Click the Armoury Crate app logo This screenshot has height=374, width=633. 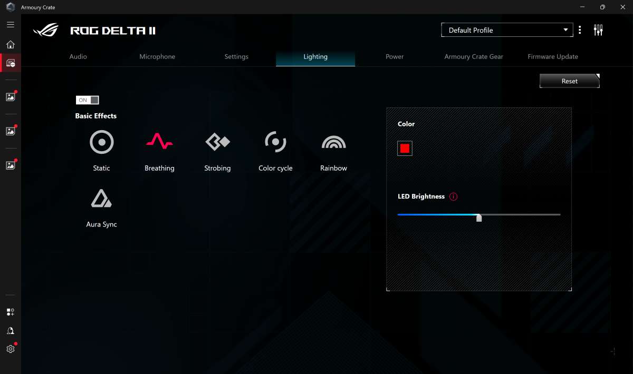pos(11,7)
